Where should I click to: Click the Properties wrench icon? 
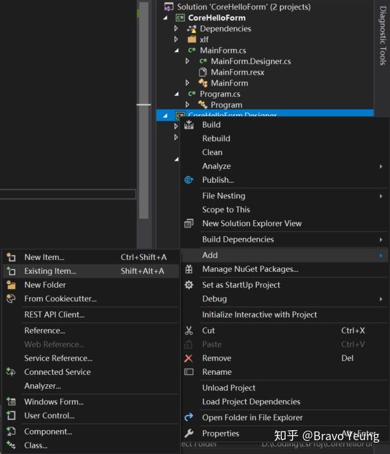click(189, 434)
